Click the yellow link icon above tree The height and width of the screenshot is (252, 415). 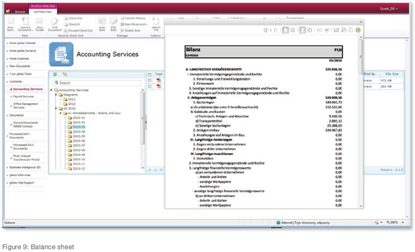[x=65, y=74]
